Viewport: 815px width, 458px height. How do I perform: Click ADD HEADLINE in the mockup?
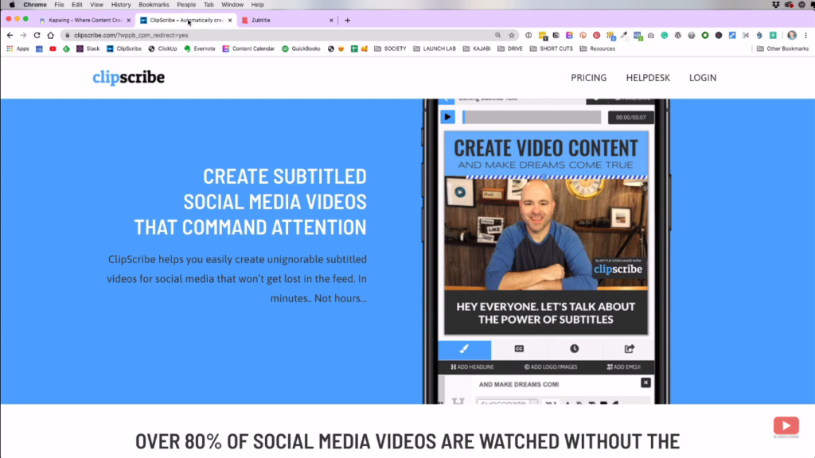coord(472,367)
